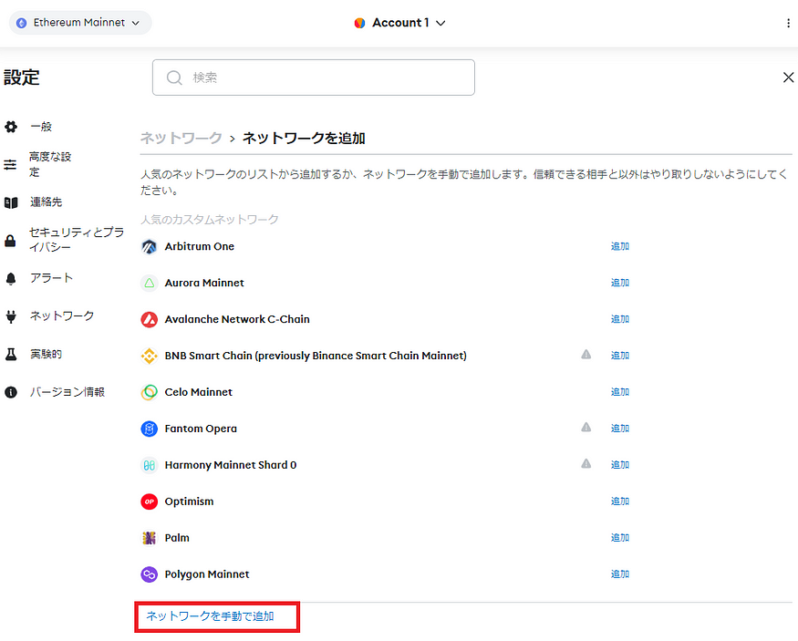Click ネットワークを手動で追加 link
This screenshot has width=798, height=641.
(210, 616)
